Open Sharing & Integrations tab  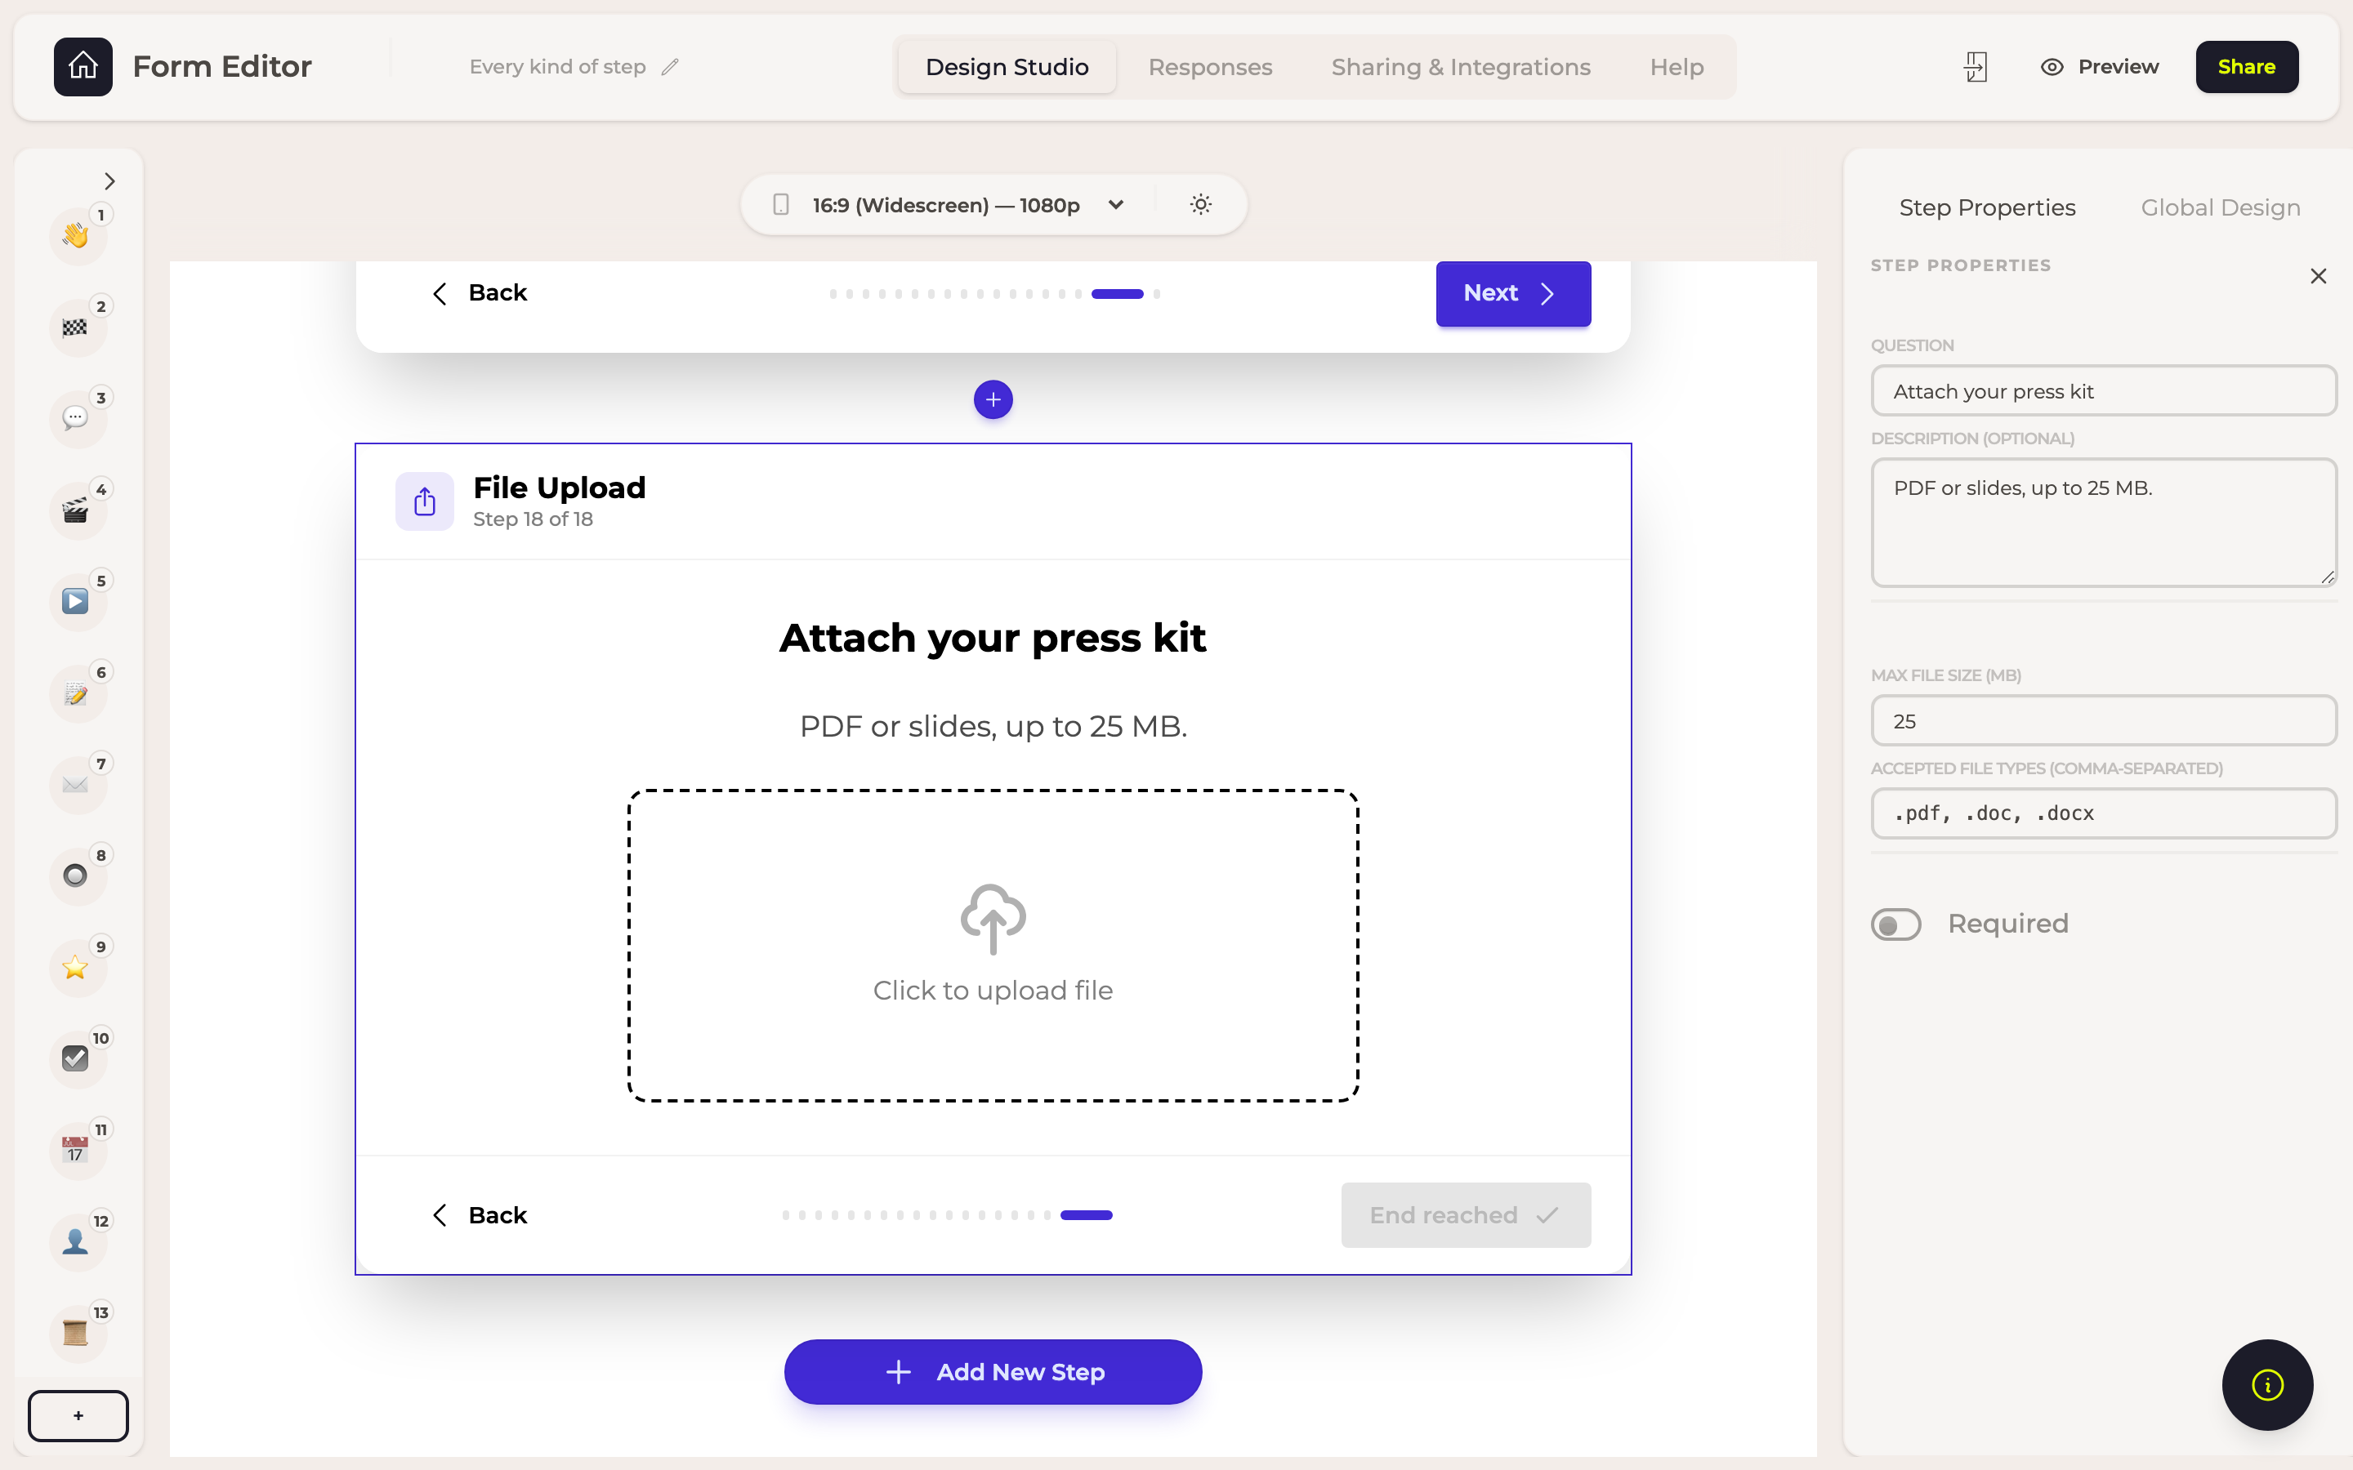(x=1461, y=67)
